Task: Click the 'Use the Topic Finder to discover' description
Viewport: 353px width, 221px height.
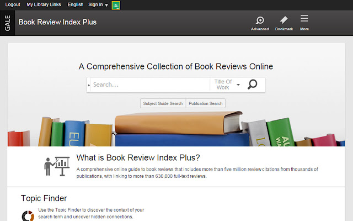Action: (91, 213)
